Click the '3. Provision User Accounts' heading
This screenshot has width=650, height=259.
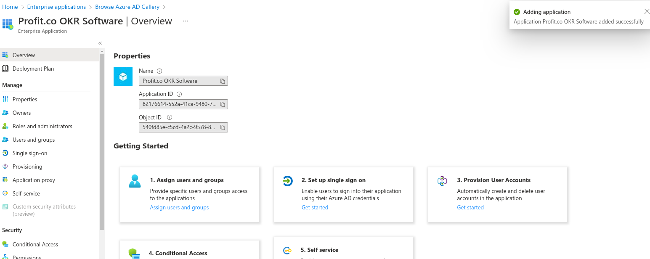point(494,180)
